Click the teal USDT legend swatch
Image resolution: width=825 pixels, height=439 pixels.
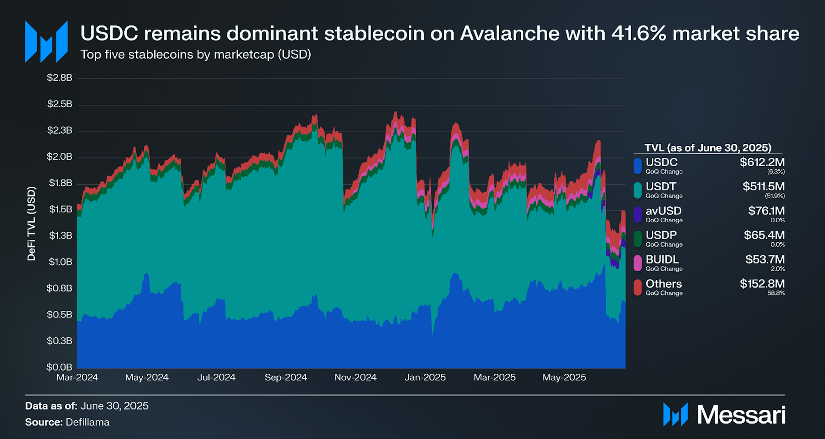(x=638, y=190)
